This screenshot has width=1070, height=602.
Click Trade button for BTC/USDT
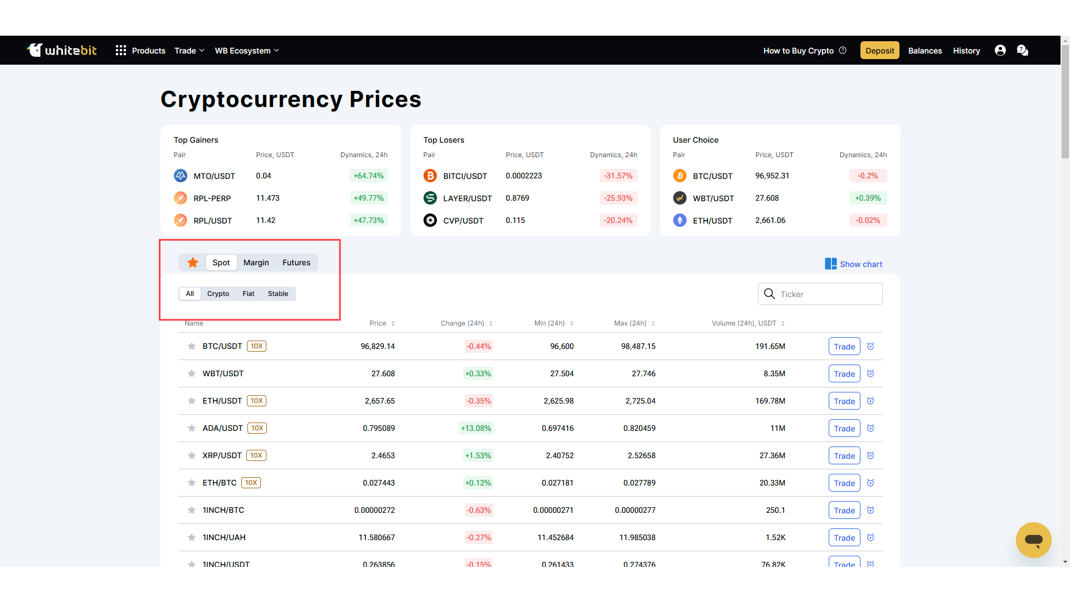point(844,346)
